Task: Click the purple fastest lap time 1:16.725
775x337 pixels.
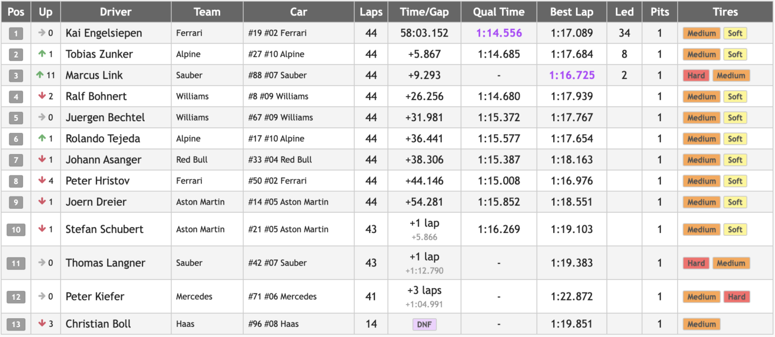Action: (572, 75)
